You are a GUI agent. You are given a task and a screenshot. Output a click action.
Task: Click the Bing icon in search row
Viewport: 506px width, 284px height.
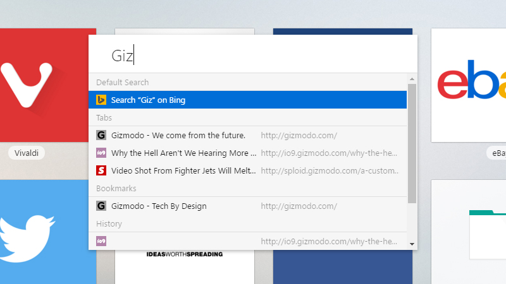point(101,100)
